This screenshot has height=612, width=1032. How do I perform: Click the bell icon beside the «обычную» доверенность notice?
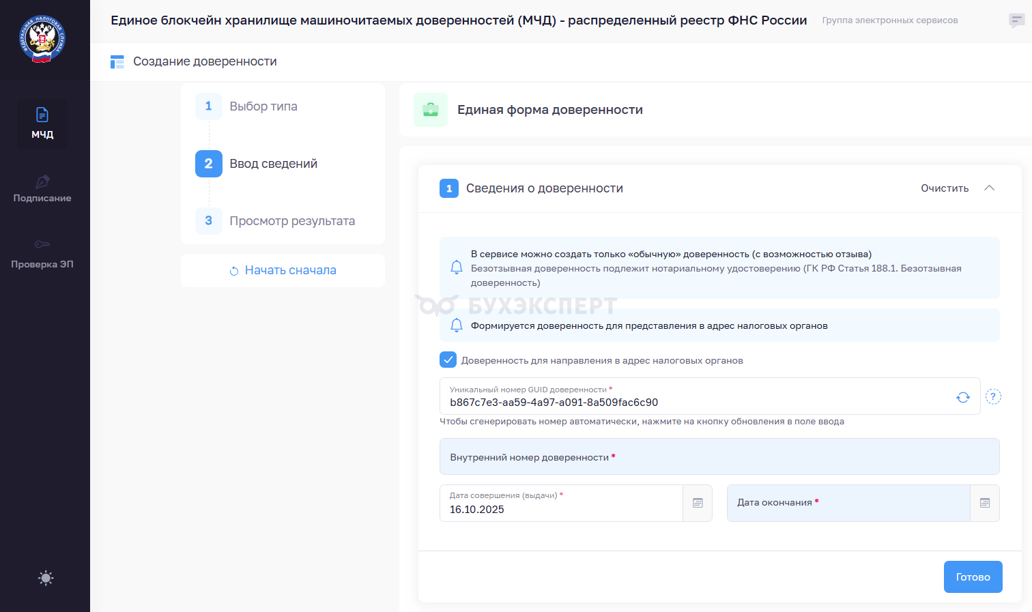tap(457, 267)
